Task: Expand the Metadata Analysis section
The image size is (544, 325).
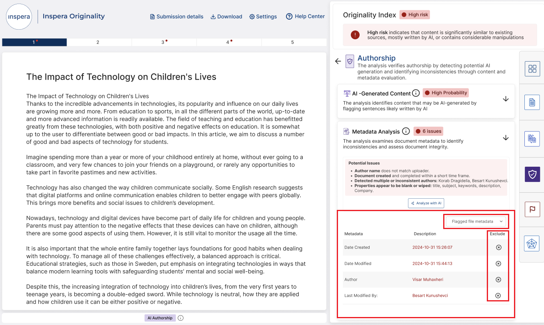Action: tap(506, 137)
